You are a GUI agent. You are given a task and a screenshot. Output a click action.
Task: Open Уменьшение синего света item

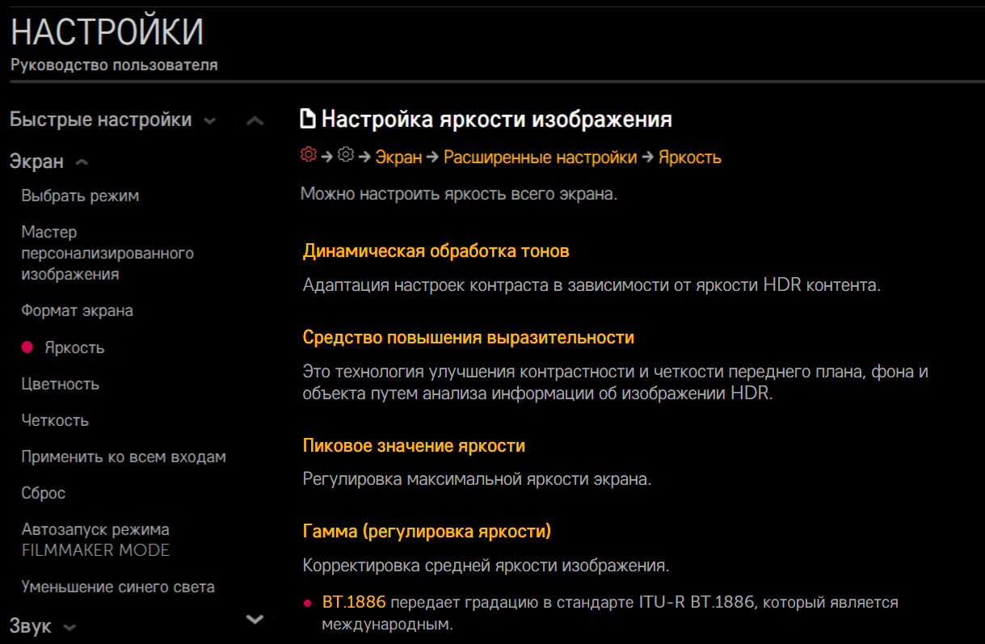[x=118, y=587]
